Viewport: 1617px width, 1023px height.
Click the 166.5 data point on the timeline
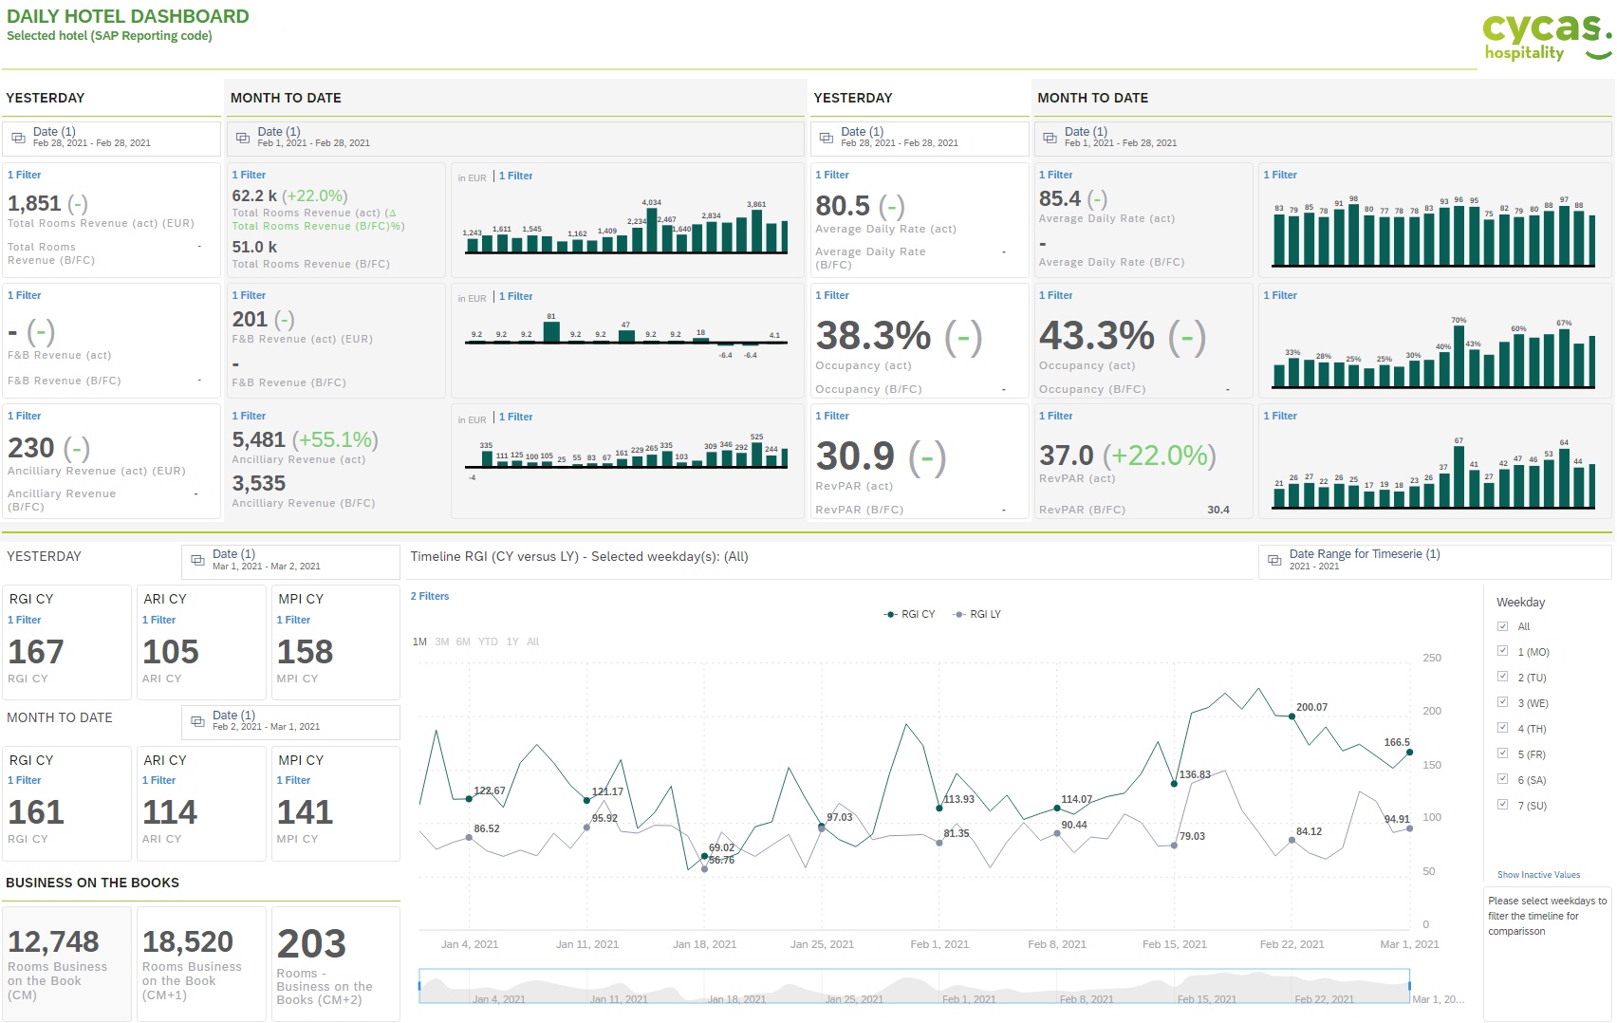(1410, 753)
